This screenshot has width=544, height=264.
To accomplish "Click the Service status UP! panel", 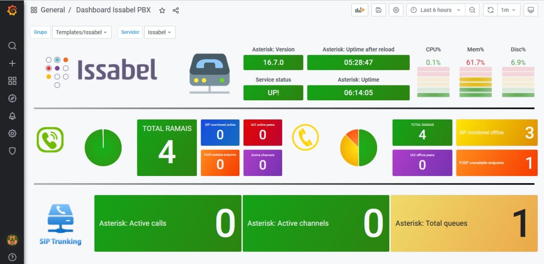I will pos(273,93).
